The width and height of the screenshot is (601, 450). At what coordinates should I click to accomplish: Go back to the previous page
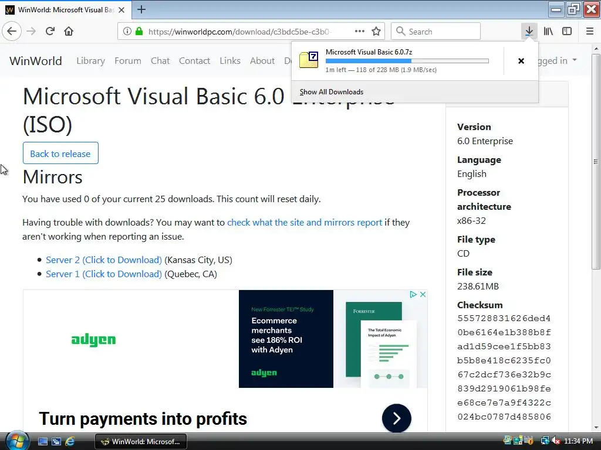[x=12, y=31]
